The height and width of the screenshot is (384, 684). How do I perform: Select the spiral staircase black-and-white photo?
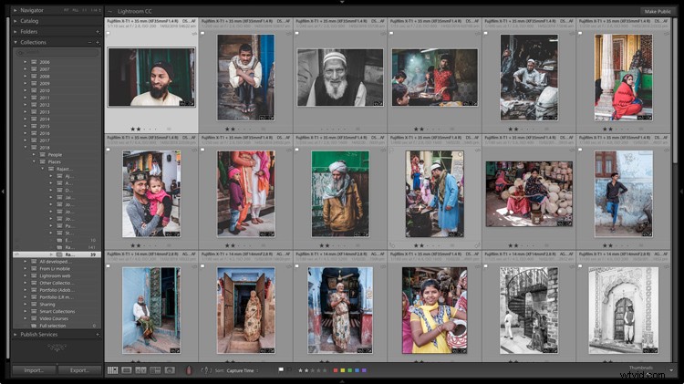529,310
